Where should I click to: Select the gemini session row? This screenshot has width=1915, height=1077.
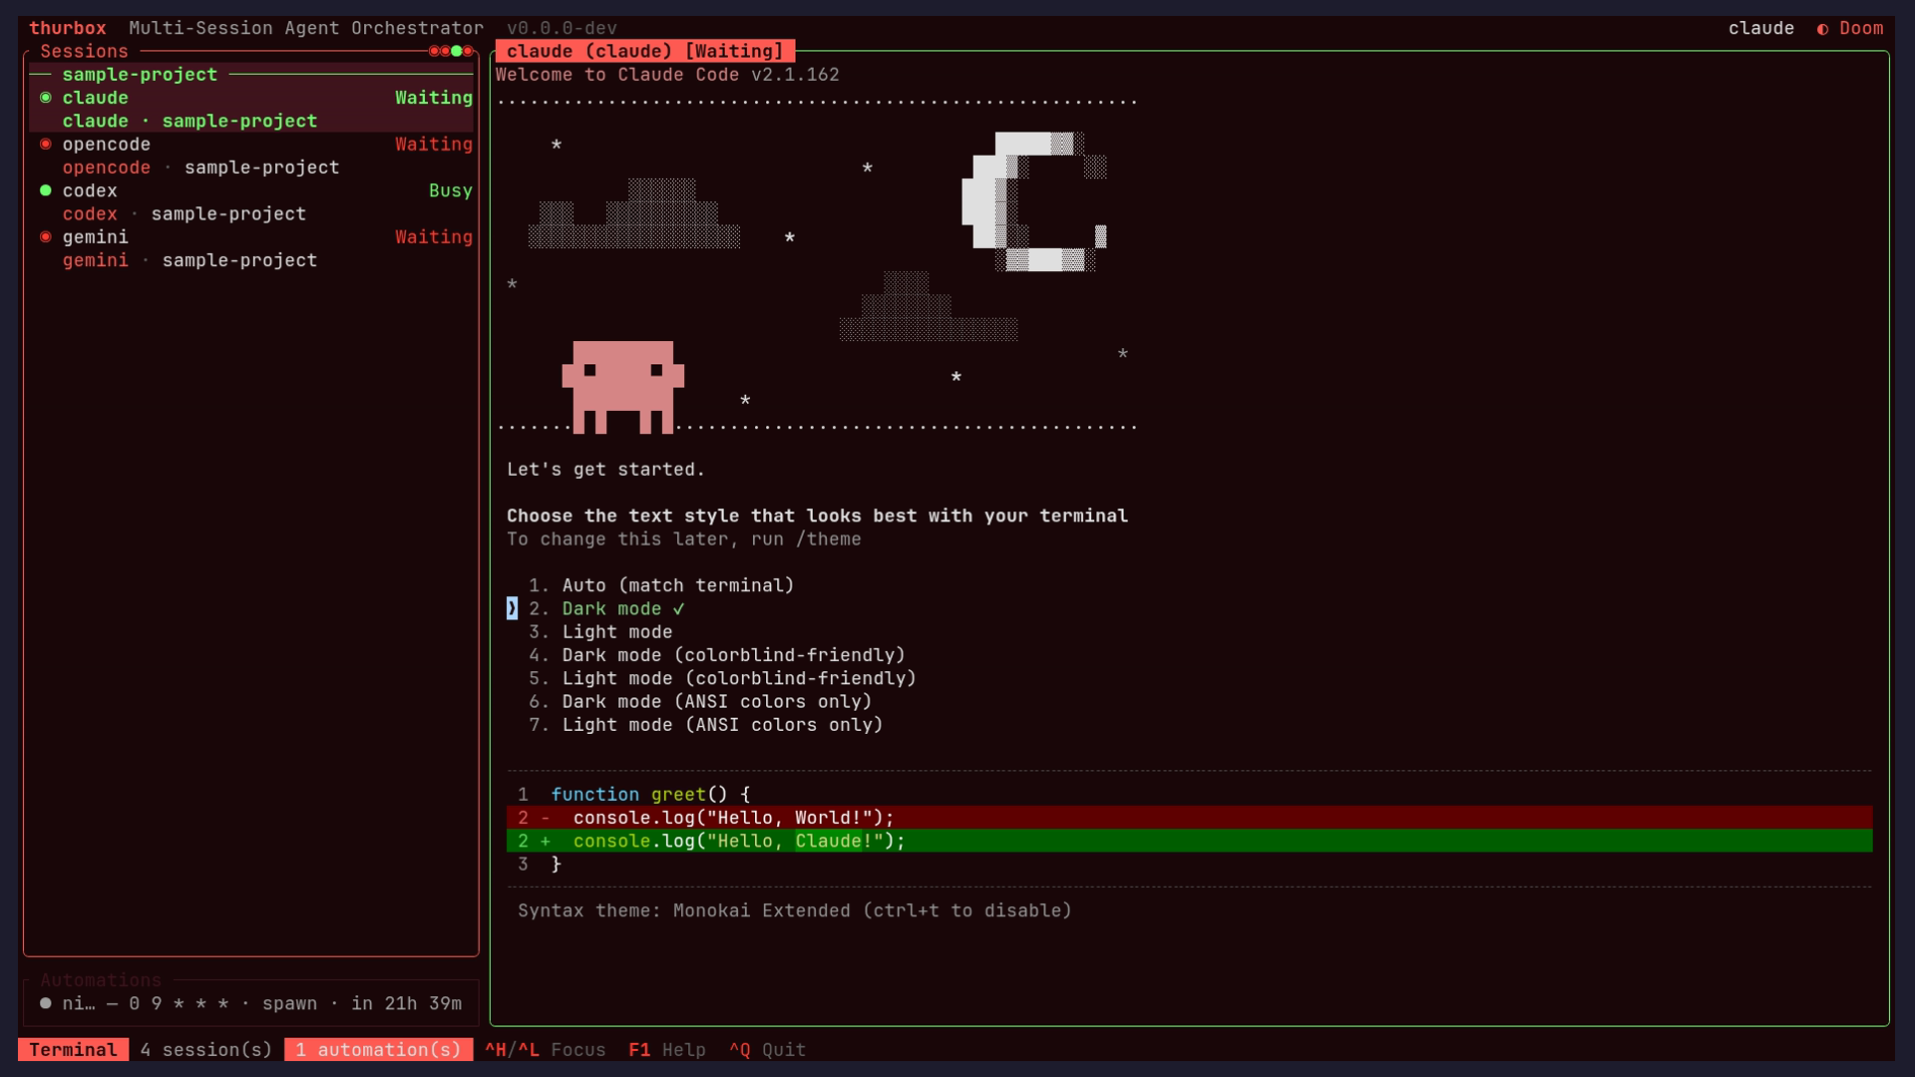point(251,248)
